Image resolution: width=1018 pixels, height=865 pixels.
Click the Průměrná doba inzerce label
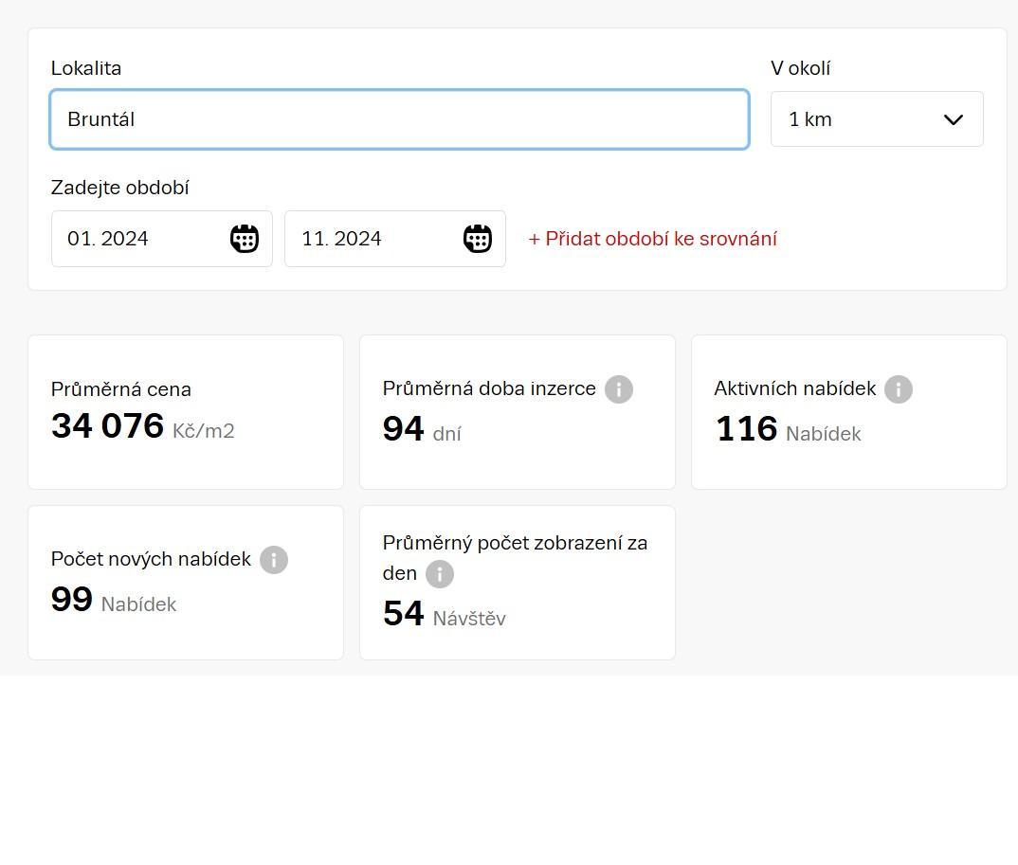(x=489, y=388)
